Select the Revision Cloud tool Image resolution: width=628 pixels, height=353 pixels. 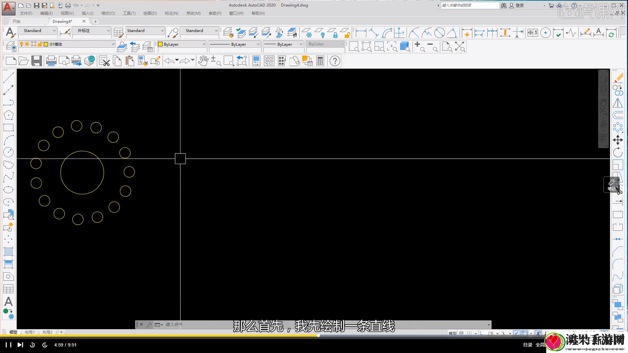[9, 164]
